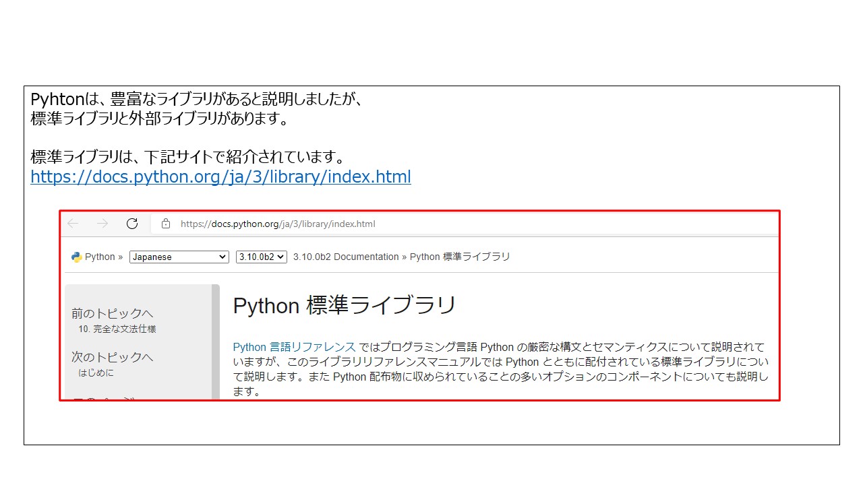Click the "Python »" breadcrumb link
Screen dimensions: 863x485
tap(103, 257)
